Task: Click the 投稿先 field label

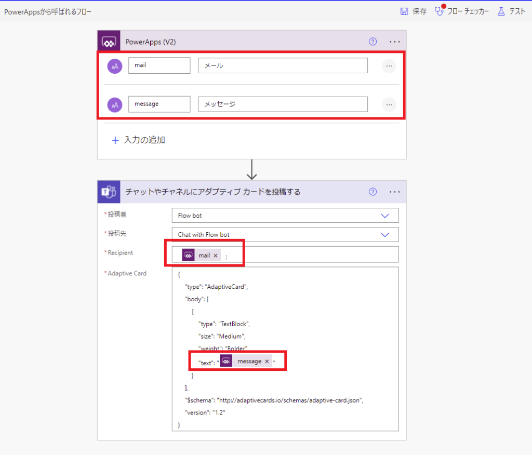Action: [x=117, y=233]
